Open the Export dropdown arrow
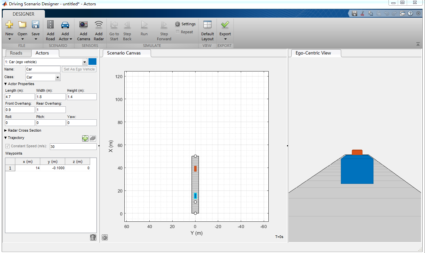The image size is (425, 253). [225, 39]
